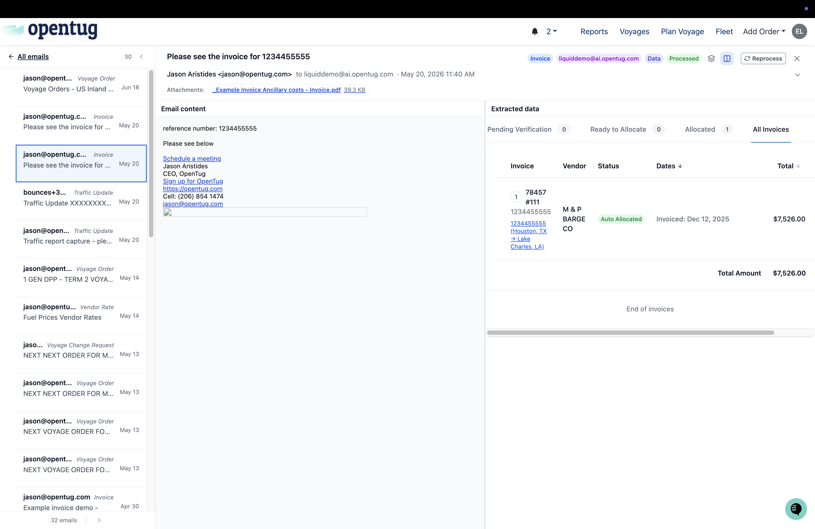Screen dimensions: 815x529
Task: Open the support chat bubble
Action: 796,509
